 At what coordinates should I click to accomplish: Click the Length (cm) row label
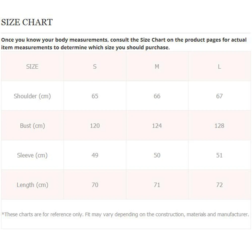coord(32,185)
